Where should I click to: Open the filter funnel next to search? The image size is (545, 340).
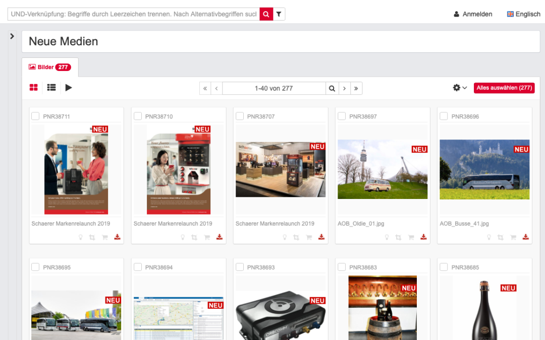pyautogui.click(x=279, y=14)
